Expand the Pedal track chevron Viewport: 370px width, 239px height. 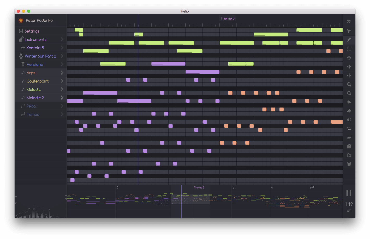[62, 106]
